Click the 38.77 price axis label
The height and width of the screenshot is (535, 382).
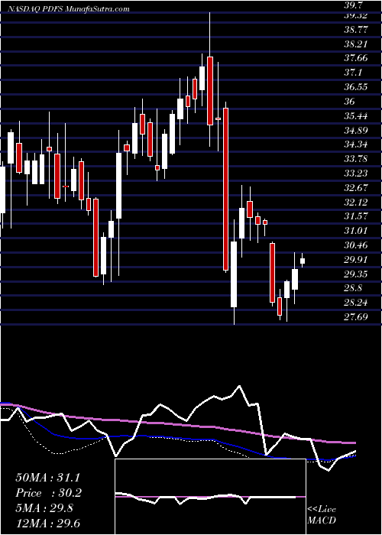pos(357,30)
